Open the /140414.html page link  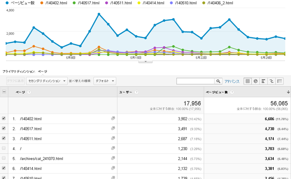coord(31,169)
